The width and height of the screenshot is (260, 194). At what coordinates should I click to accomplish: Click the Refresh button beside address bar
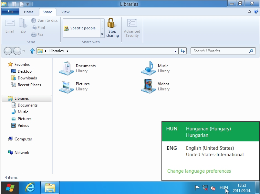[x=182, y=51]
